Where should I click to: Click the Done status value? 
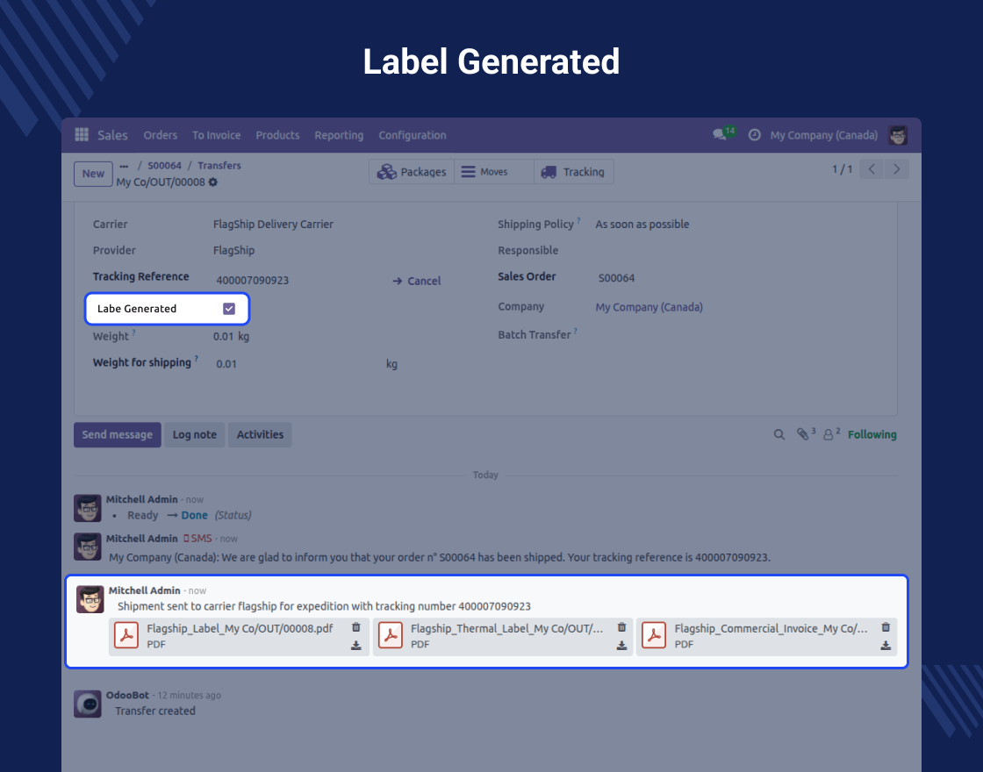(x=194, y=515)
